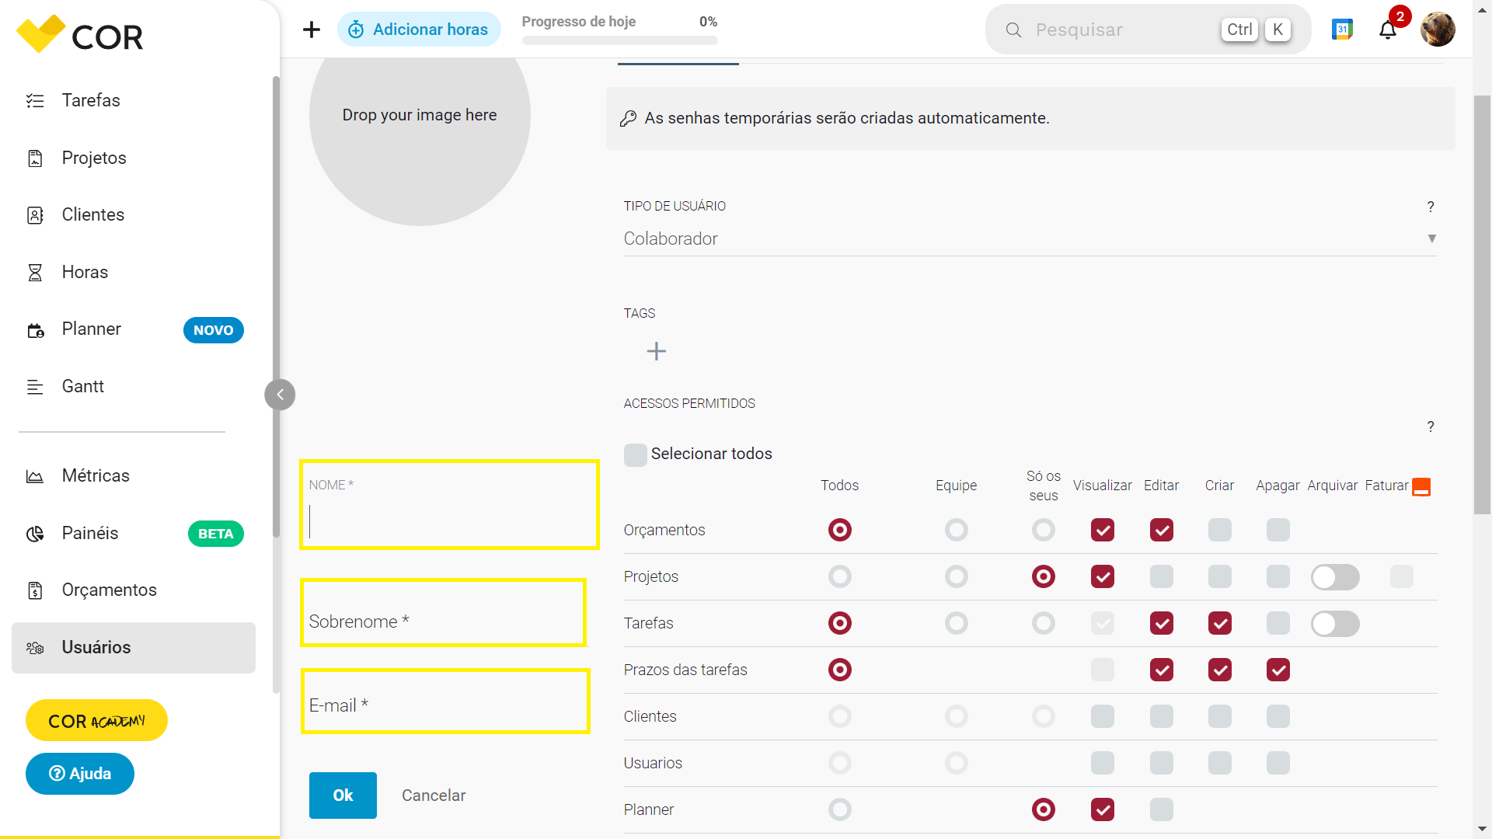
Task: Click the Horas hourglass icon
Action: (x=35, y=273)
